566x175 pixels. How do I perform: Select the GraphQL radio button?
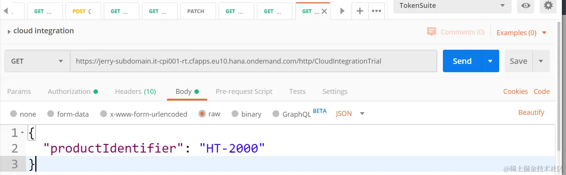pyautogui.click(x=276, y=114)
